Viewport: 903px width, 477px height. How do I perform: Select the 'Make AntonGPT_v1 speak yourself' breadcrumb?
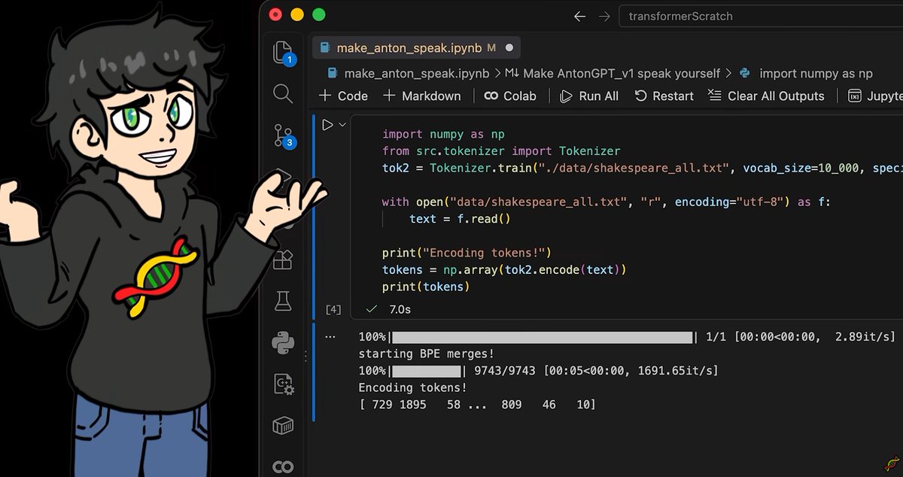tap(613, 73)
